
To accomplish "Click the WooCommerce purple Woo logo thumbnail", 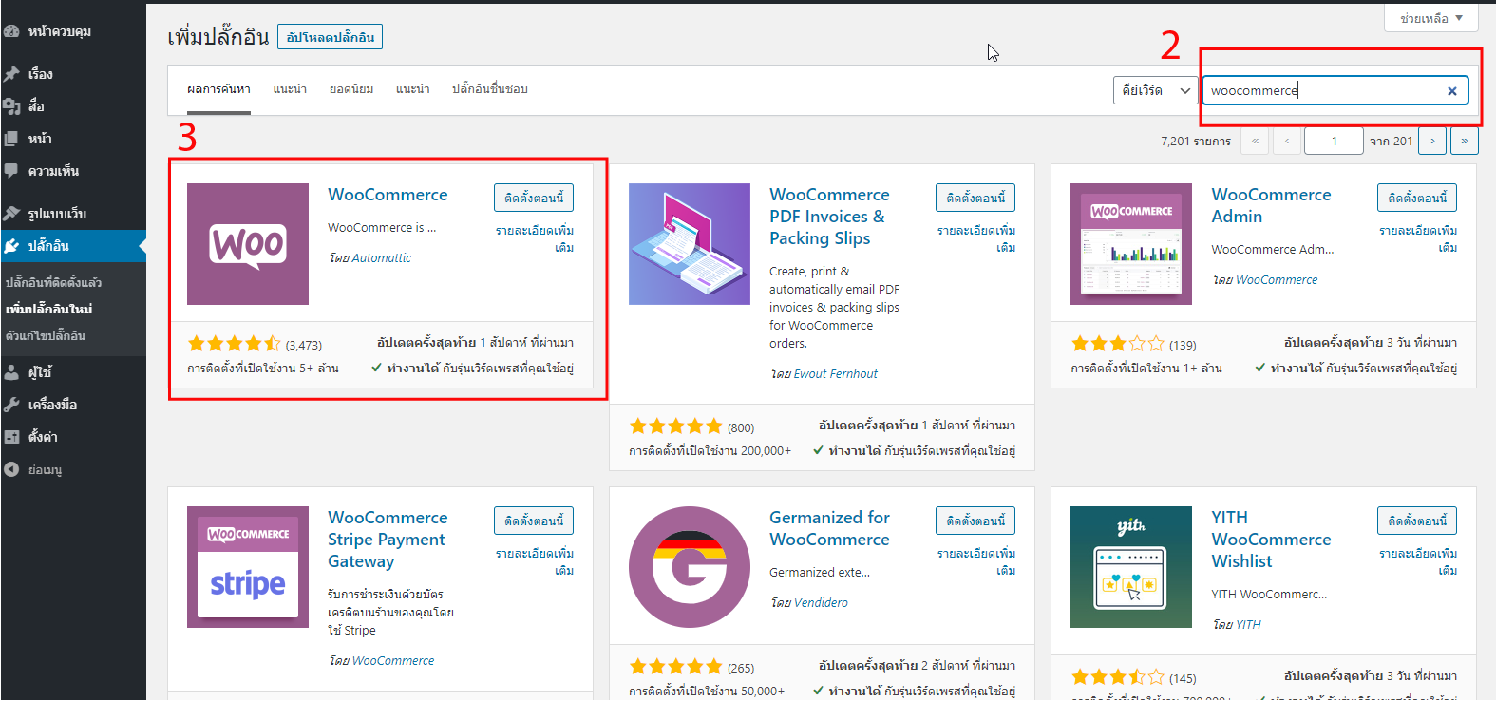I will point(248,244).
